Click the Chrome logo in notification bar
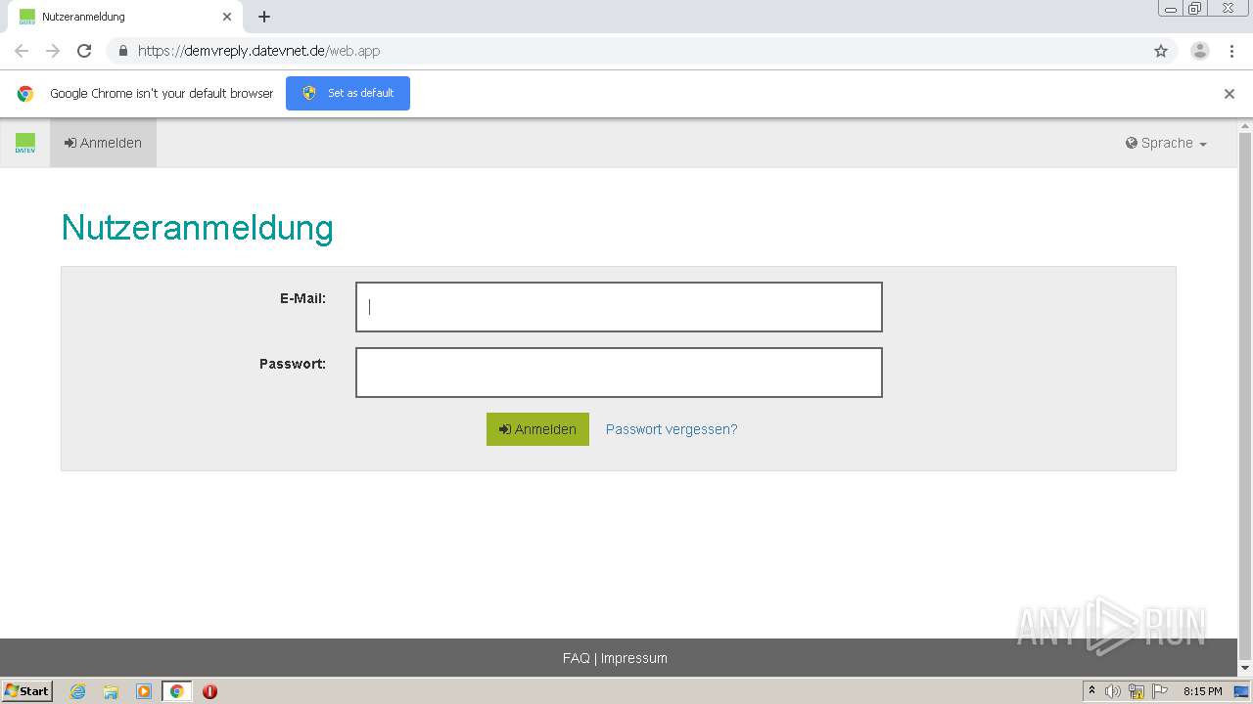 click(25, 94)
